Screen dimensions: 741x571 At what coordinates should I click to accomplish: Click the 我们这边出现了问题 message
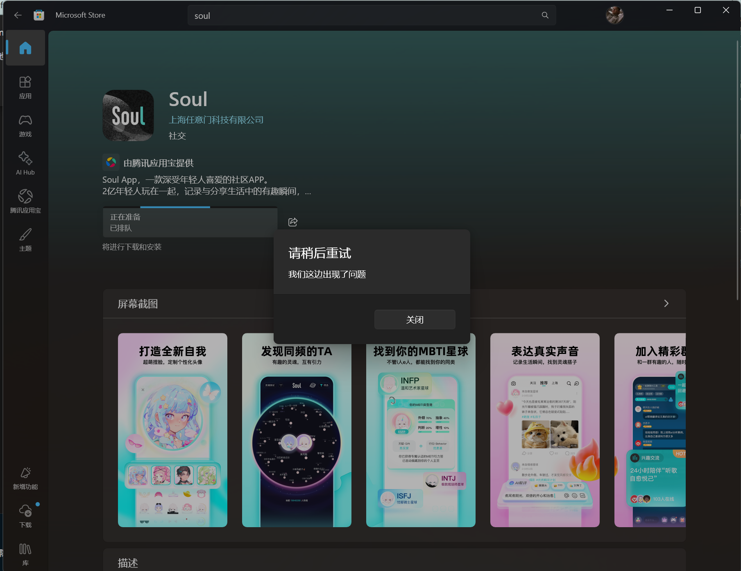click(x=327, y=274)
